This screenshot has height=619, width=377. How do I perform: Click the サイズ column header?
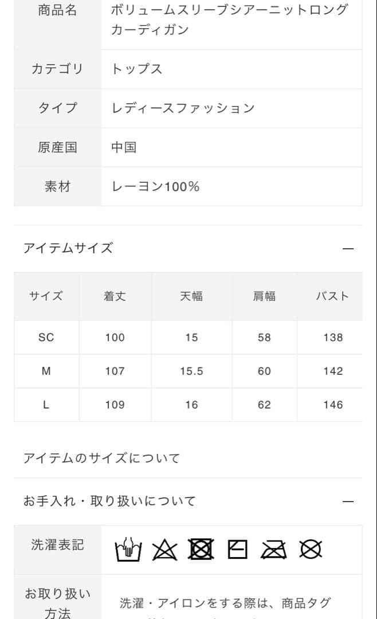point(46,296)
